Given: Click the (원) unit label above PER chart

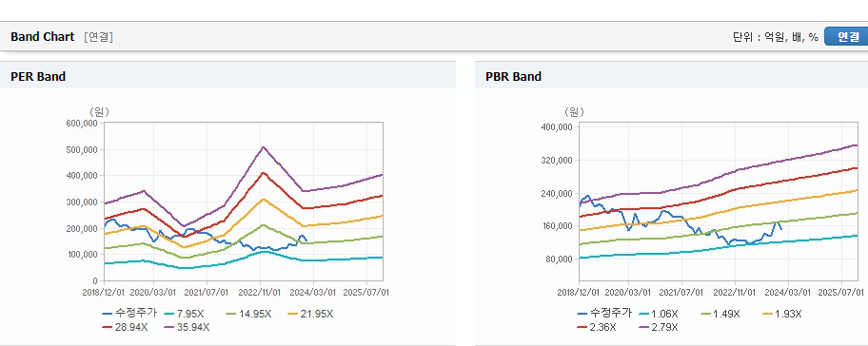Looking at the screenshot, I should coord(100,112).
